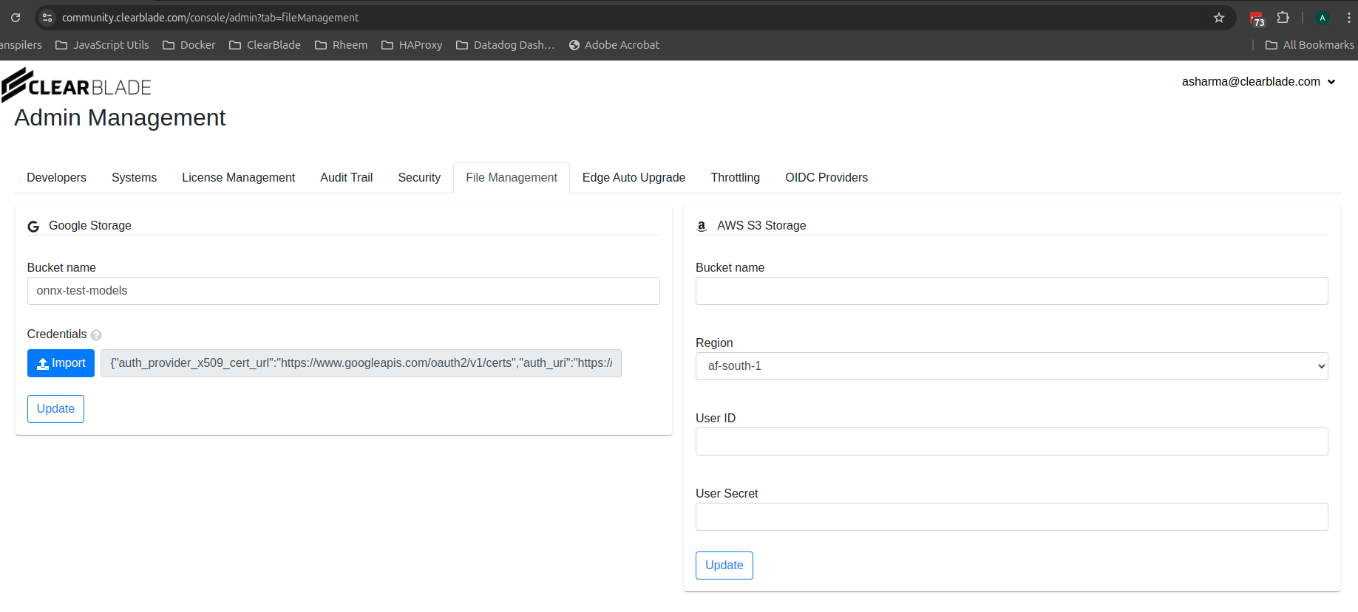The image size is (1358, 612).
Task: Focus the AWS S3 Bucket name field
Action: (x=1011, y=291)
